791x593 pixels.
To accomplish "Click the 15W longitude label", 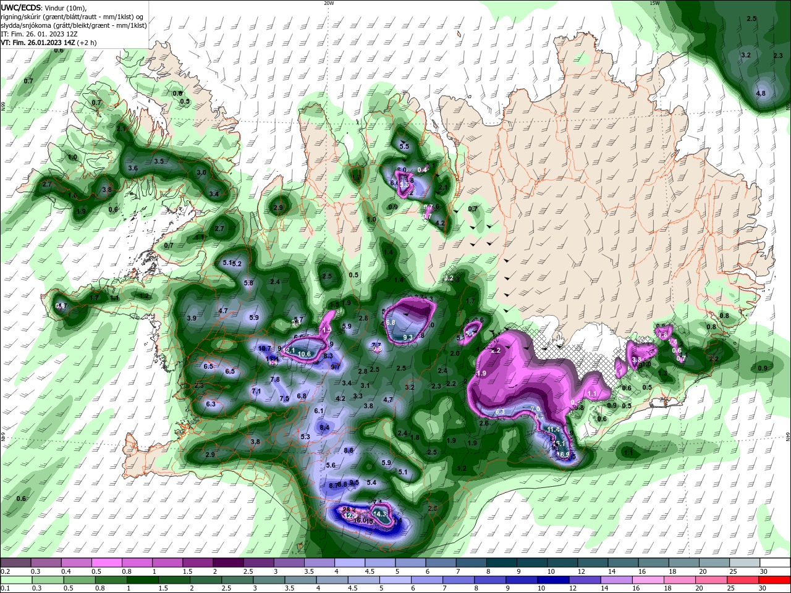I will tap(654, 3).
